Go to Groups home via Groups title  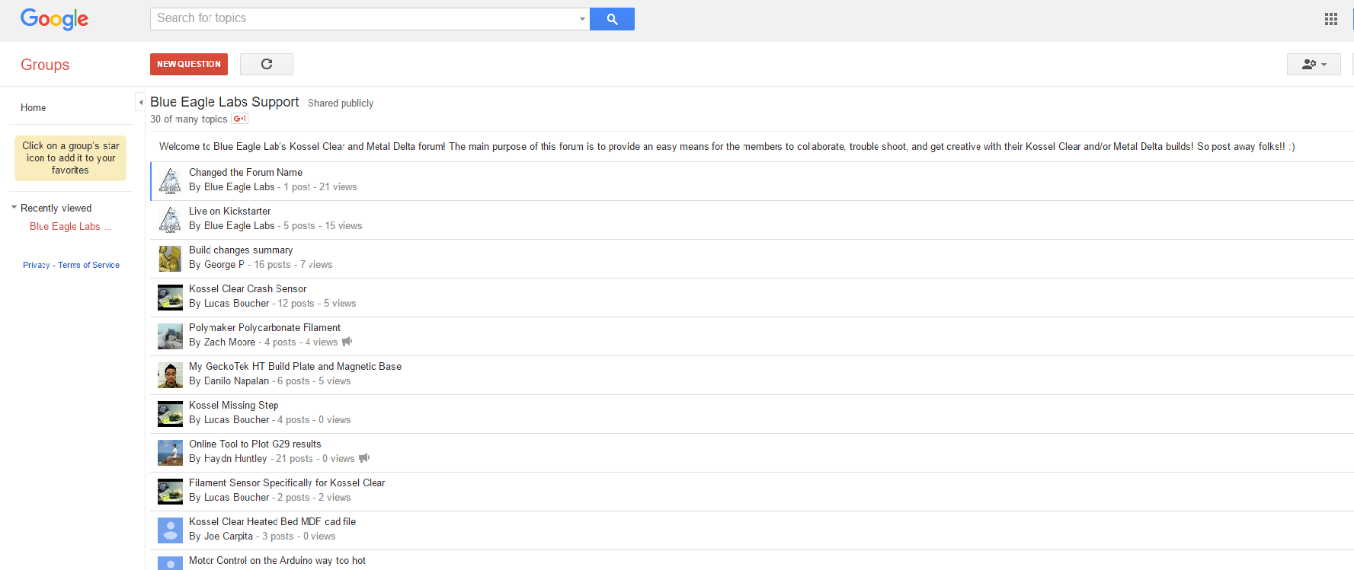pos(45,65)
